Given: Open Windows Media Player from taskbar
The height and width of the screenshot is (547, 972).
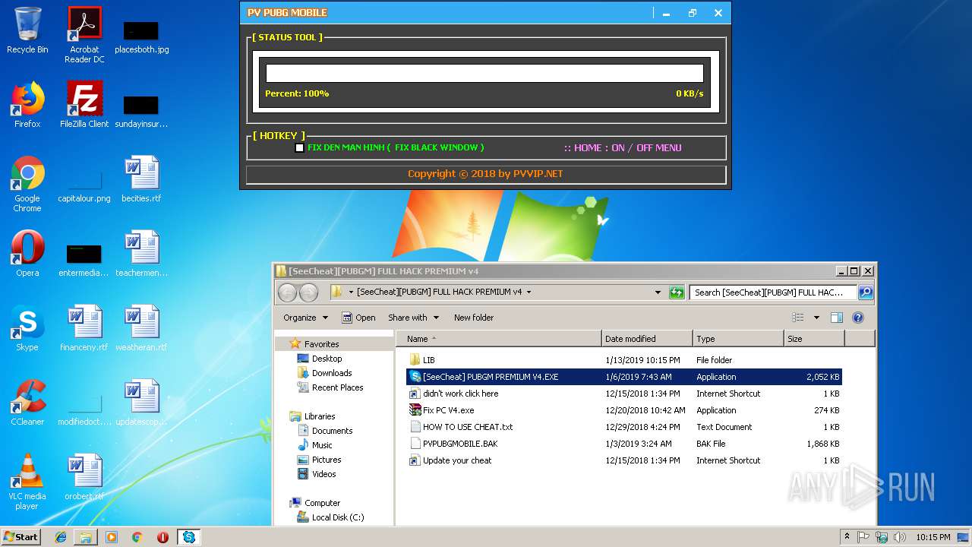Looking at the screenshot, I should coord(112,537).
